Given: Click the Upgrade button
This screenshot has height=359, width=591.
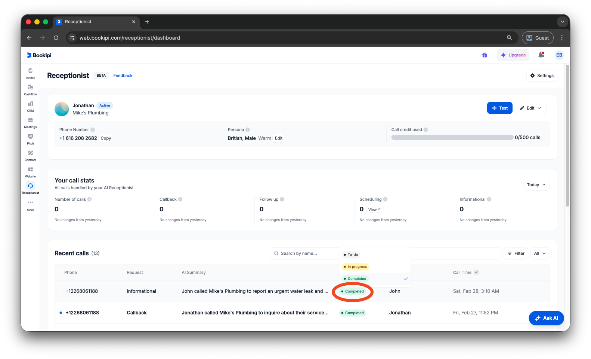Looking at the screenshot, I should click(x=513, y=55).
